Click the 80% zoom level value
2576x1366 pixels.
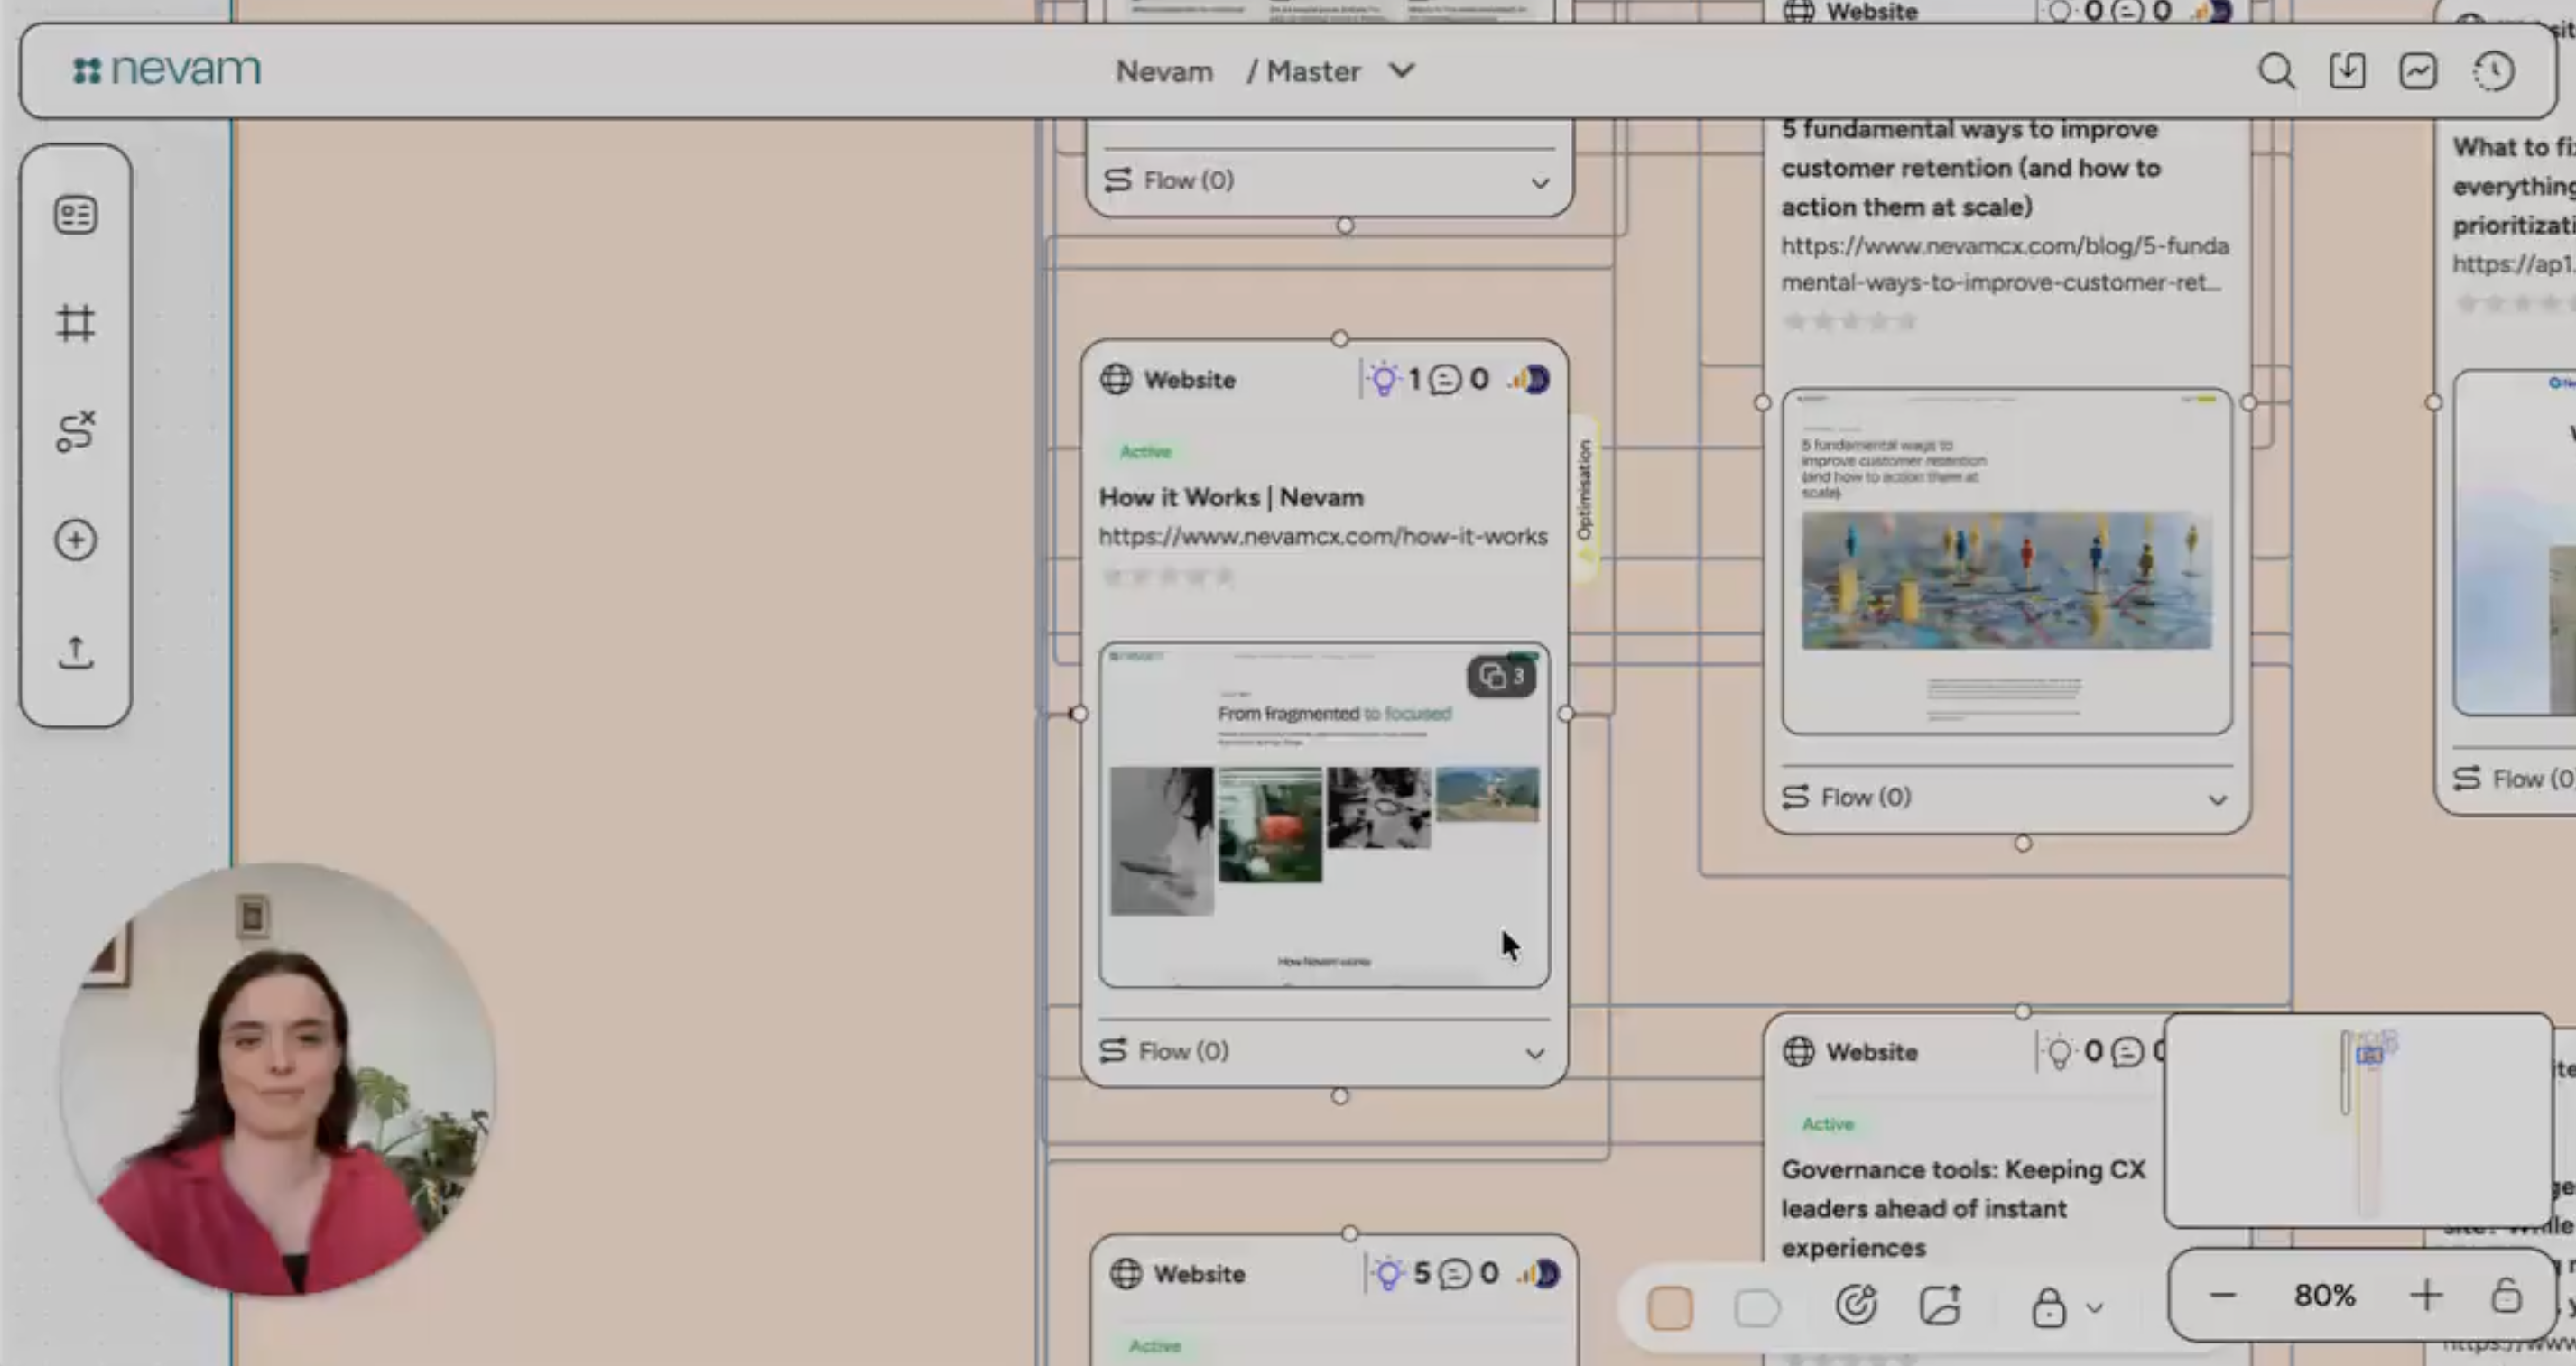(x=2324, y=1296)
